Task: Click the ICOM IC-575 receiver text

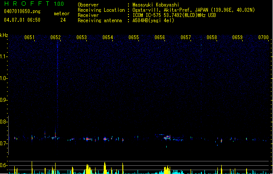Action: [174, 15]
